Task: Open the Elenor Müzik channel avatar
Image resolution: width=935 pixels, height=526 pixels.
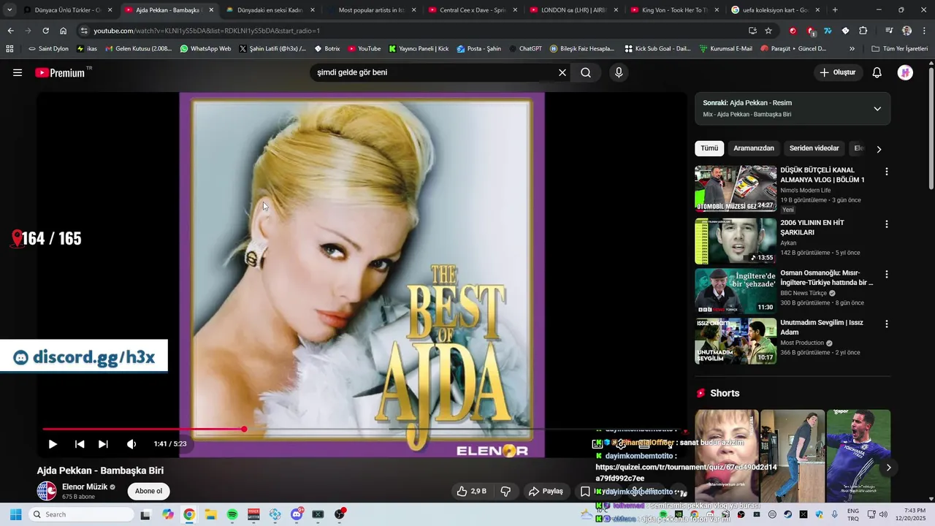Action: pyautogui.click(x=47, y=491)
